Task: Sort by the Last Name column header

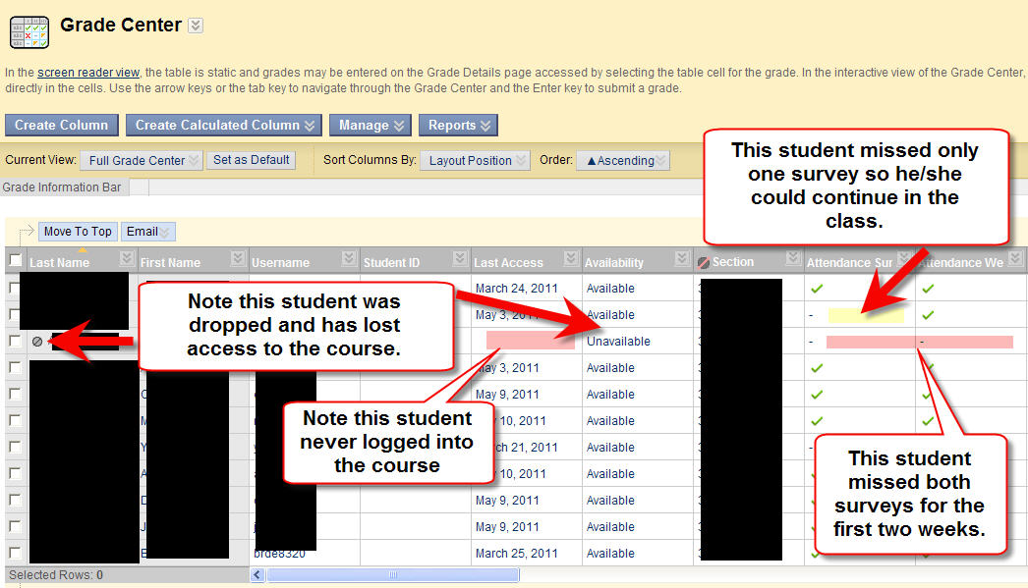Action: coord(59,262)
